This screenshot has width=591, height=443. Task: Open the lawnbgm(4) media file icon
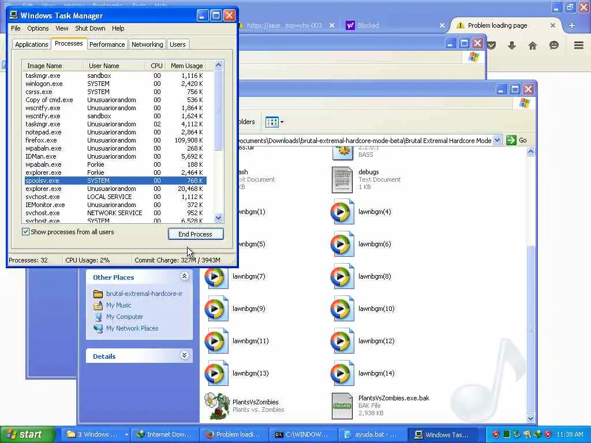click(x=342, y=212)
